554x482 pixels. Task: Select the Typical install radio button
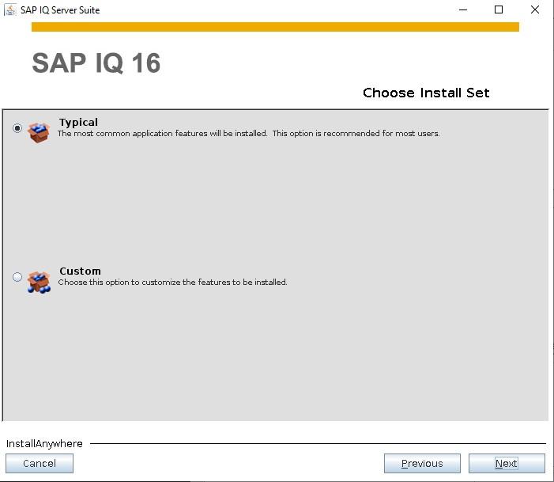[17, 127]
